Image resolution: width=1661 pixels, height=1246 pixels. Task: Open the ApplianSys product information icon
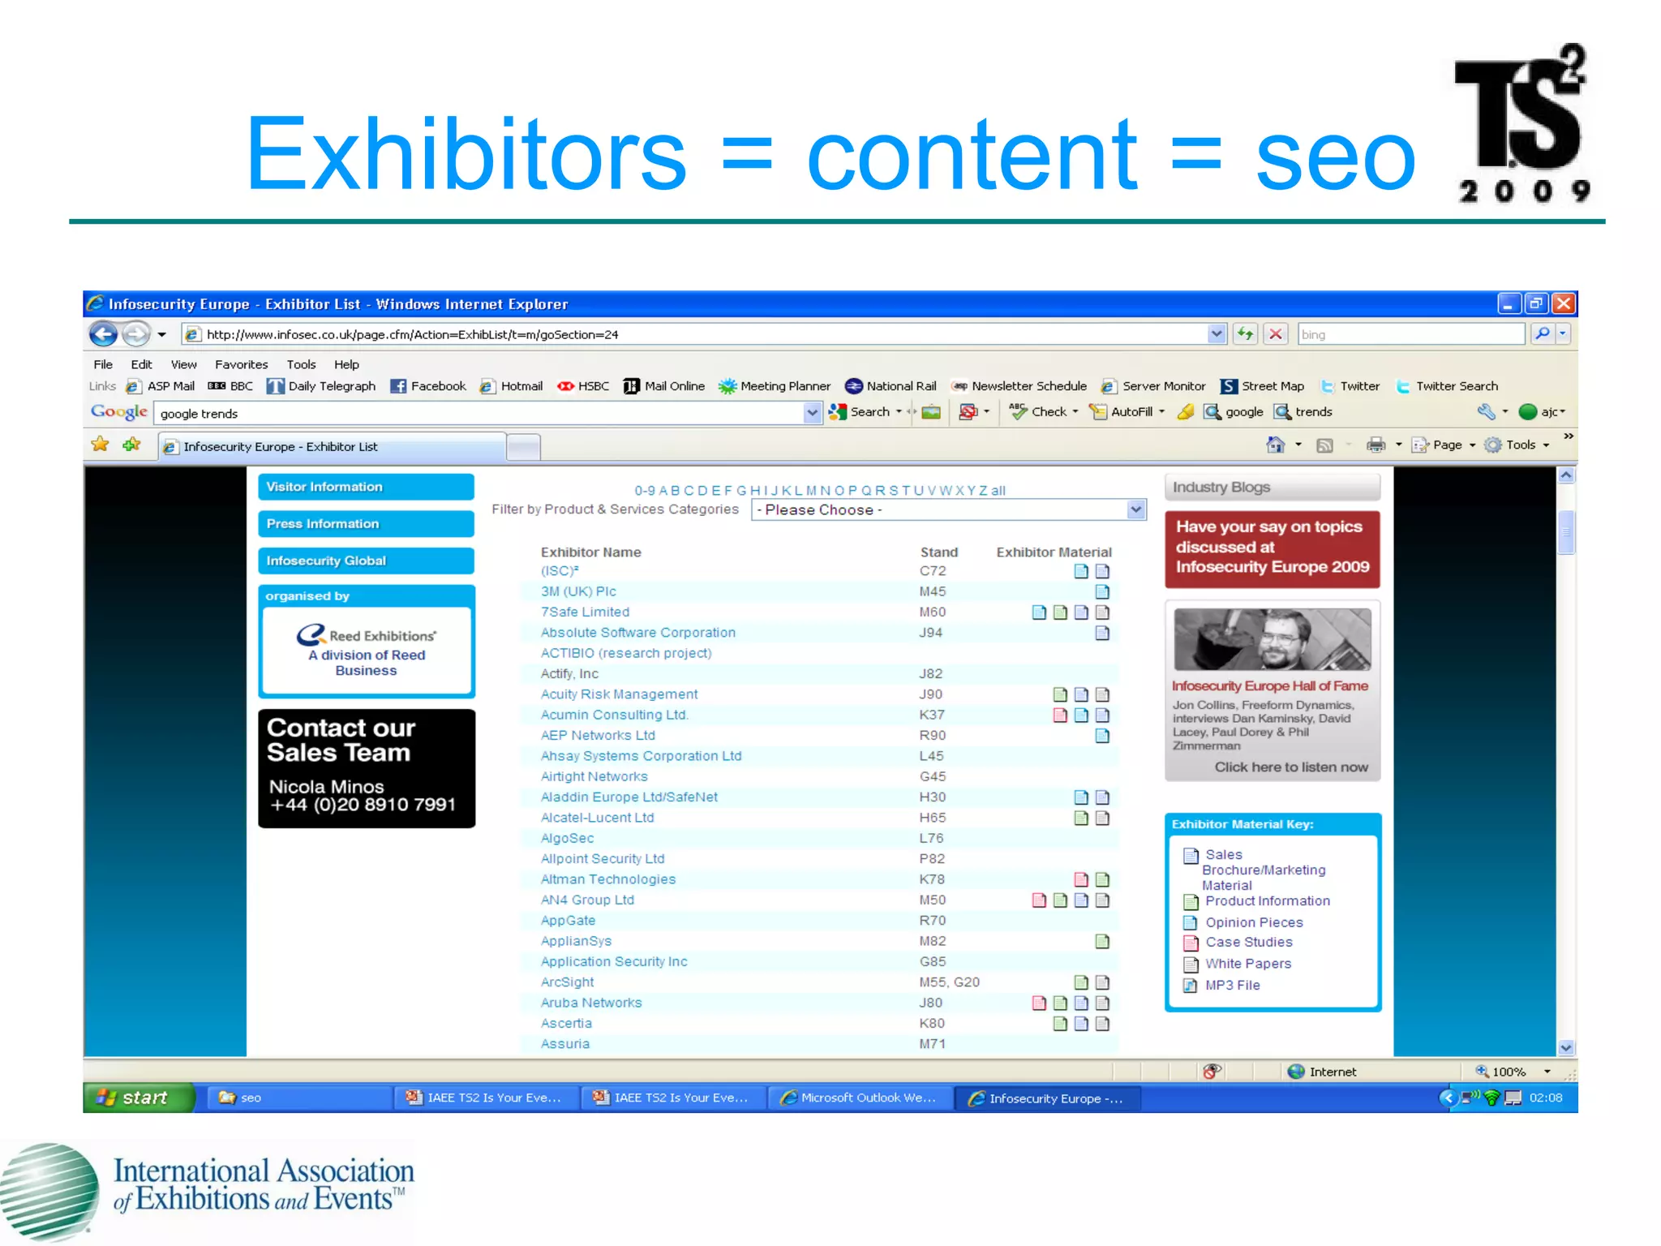click(x=1102, y=941)
